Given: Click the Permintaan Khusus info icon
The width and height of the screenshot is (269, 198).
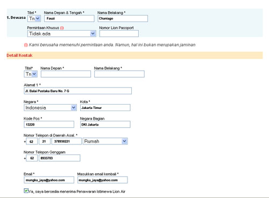Looking at the screenshot, I should (x=62, y=28).
